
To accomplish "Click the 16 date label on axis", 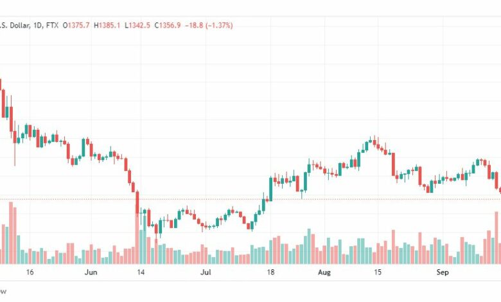I will point(30,272).
